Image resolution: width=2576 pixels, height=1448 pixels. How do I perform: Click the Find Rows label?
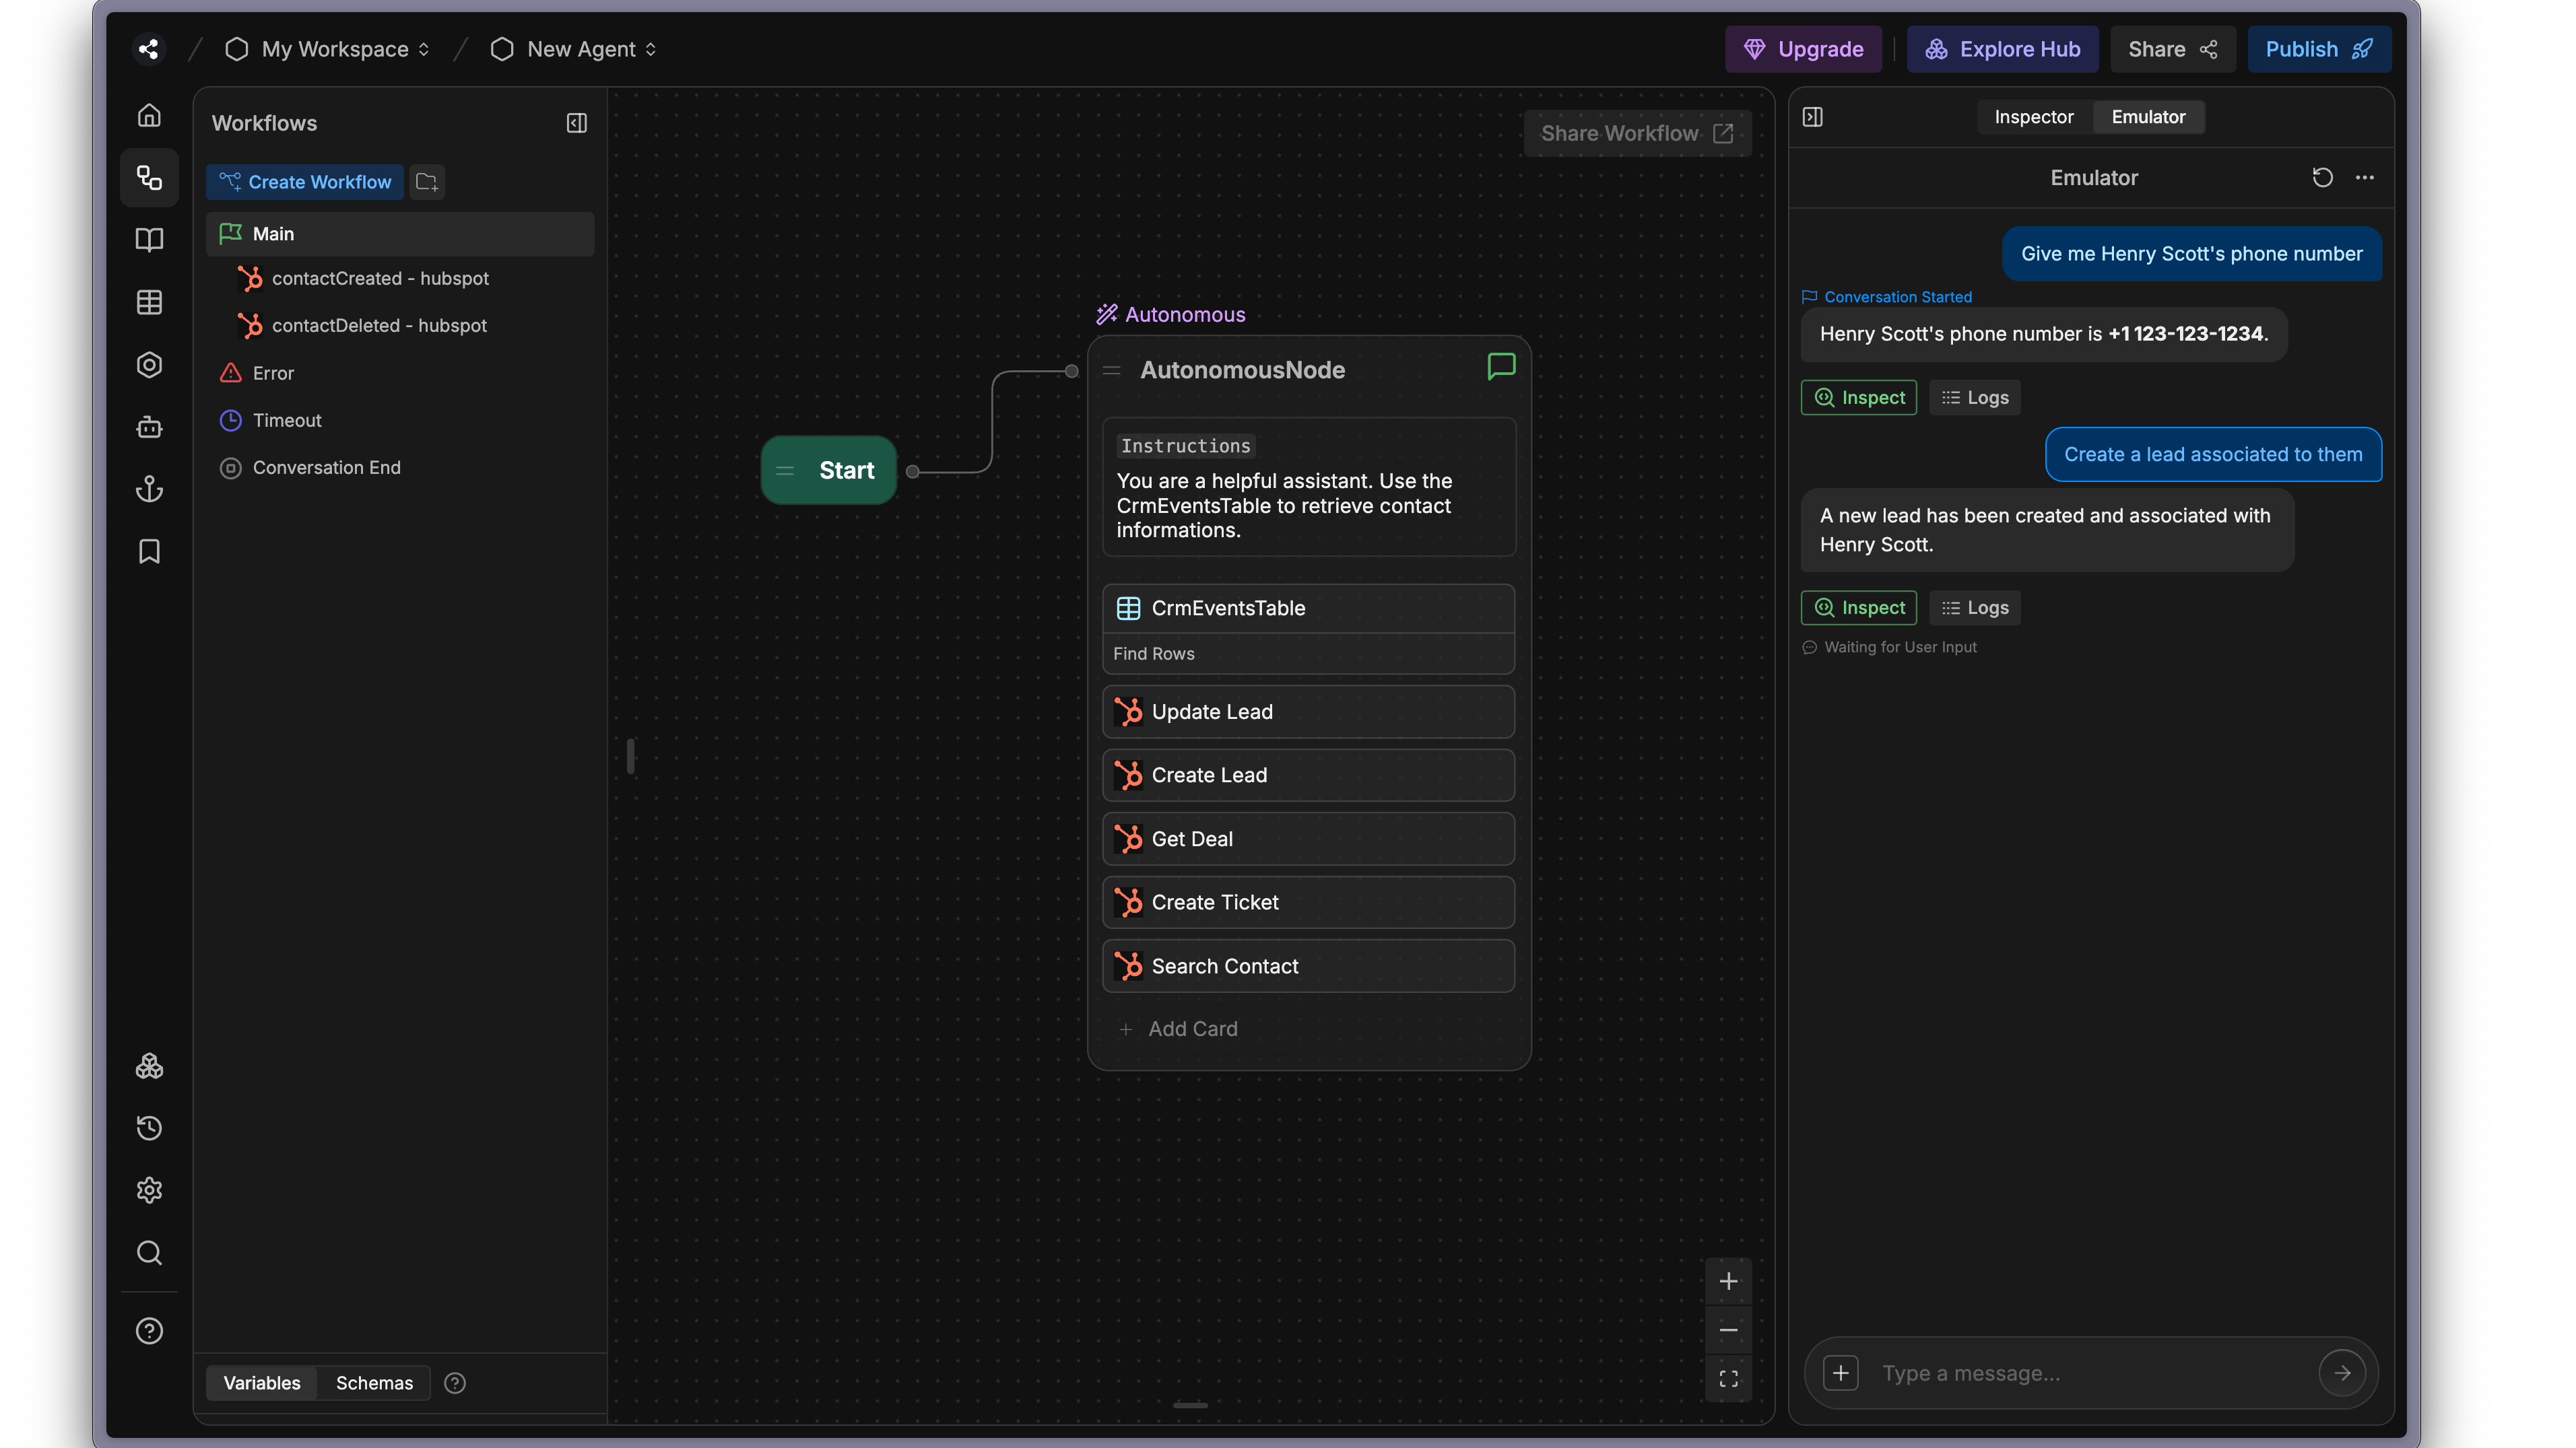1153,654
